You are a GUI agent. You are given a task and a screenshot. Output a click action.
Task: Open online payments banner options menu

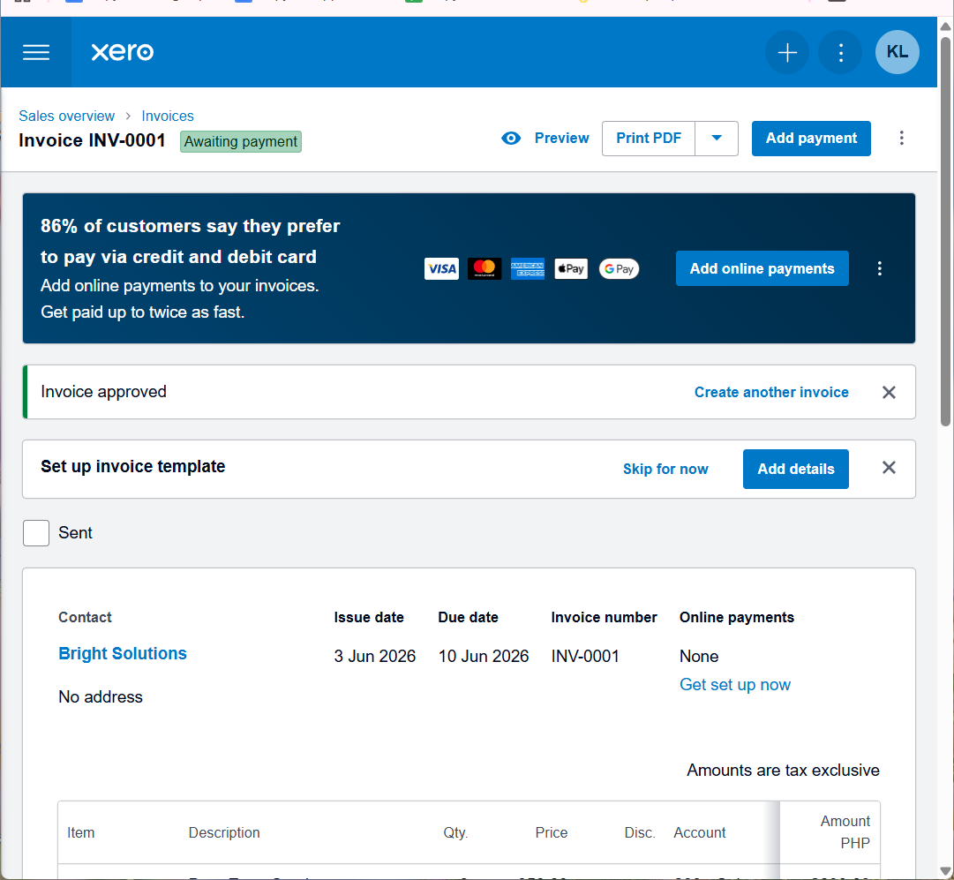[879, 268]
